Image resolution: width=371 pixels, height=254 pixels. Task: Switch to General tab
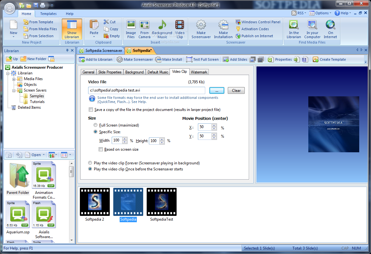88,72
